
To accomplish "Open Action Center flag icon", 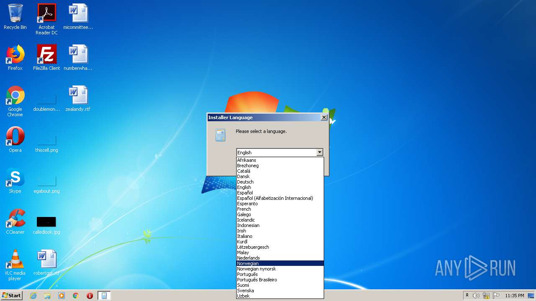I will (496, 296).
